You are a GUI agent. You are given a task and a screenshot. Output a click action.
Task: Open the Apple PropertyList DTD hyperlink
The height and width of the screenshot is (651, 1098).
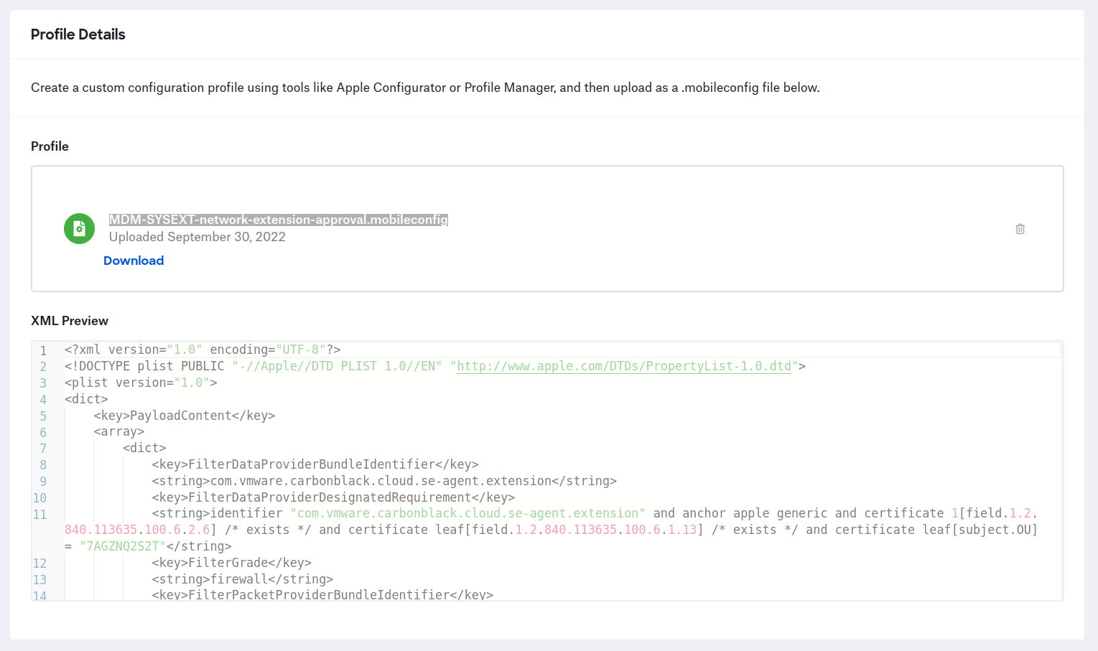623,366
